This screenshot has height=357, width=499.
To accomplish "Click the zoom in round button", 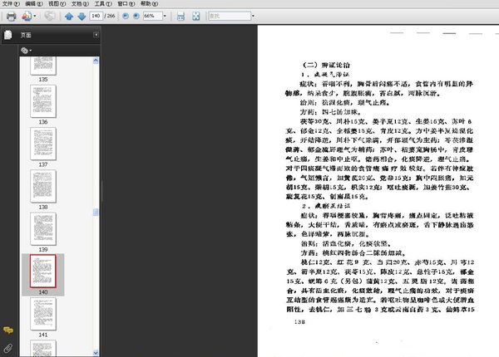I will pos(136,16).
